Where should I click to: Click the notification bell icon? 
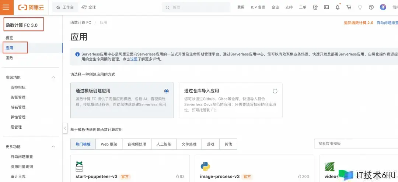point(338,7)
